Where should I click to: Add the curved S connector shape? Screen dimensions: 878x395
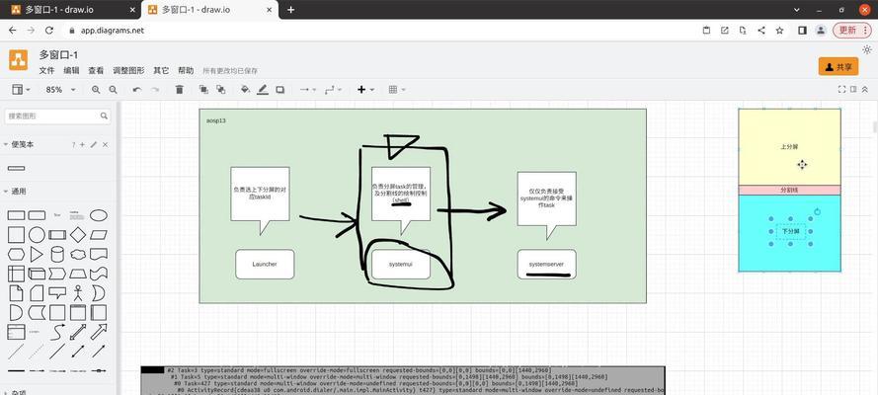tap(57, 332)
